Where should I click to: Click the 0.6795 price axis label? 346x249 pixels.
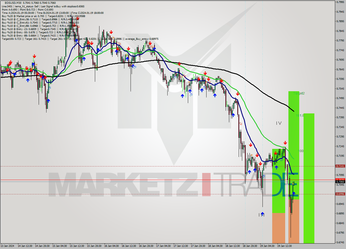coord(340,233)
